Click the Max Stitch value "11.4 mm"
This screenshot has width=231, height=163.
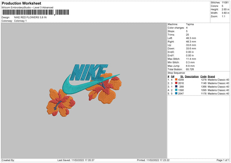tap(191, 59)
